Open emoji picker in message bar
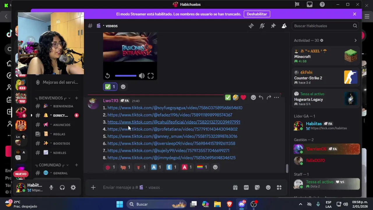The width and height of the screenshot is (373, 210). [268, 188]
